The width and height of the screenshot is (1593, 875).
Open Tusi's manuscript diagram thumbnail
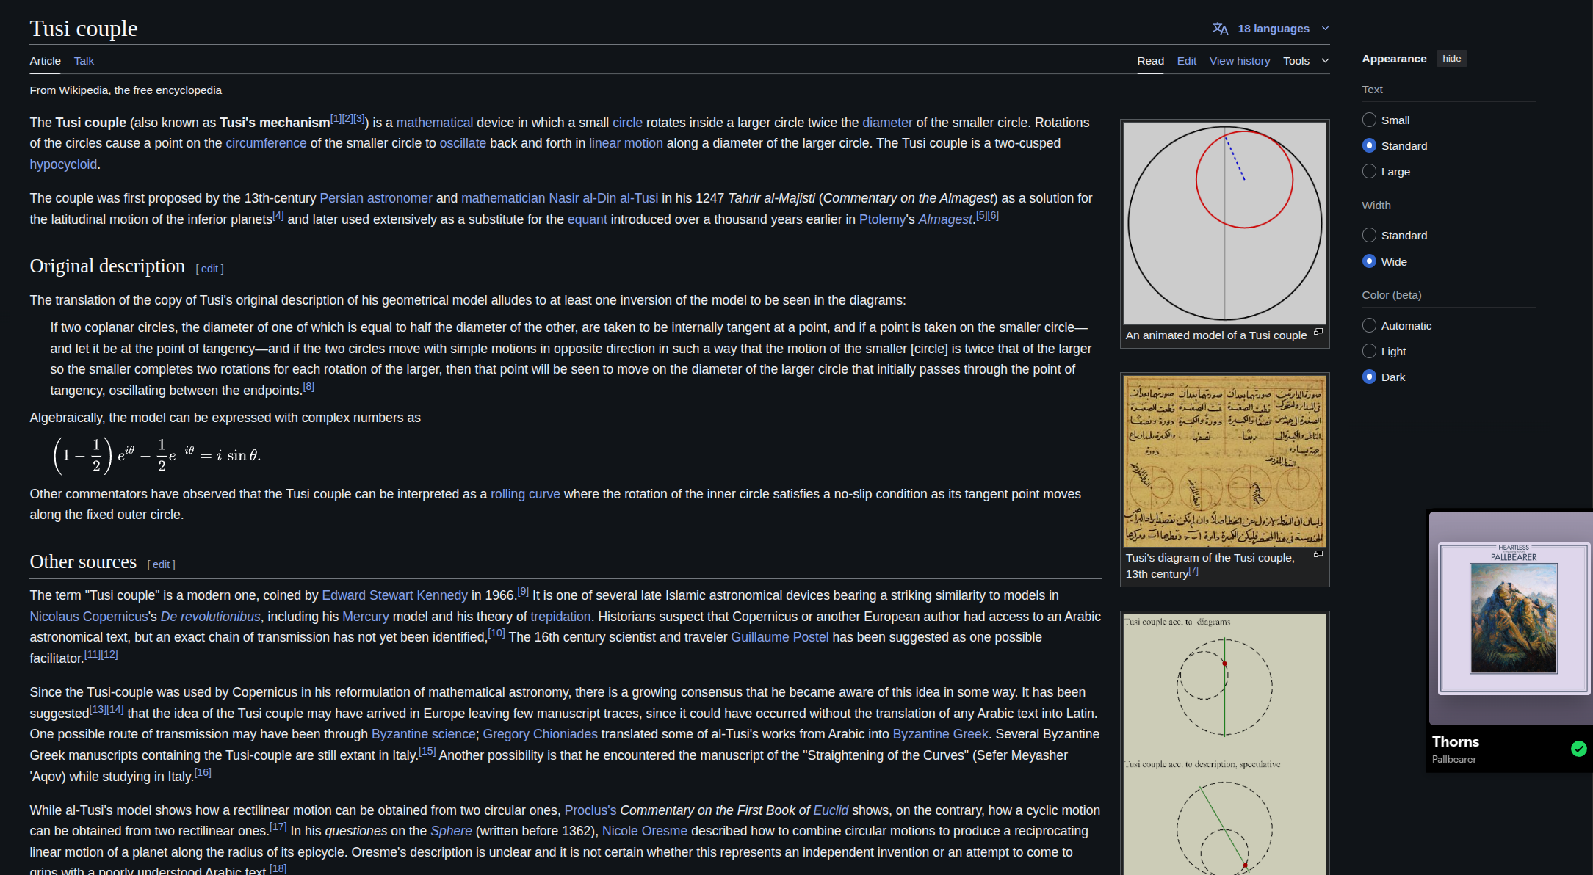[1224, 461]
